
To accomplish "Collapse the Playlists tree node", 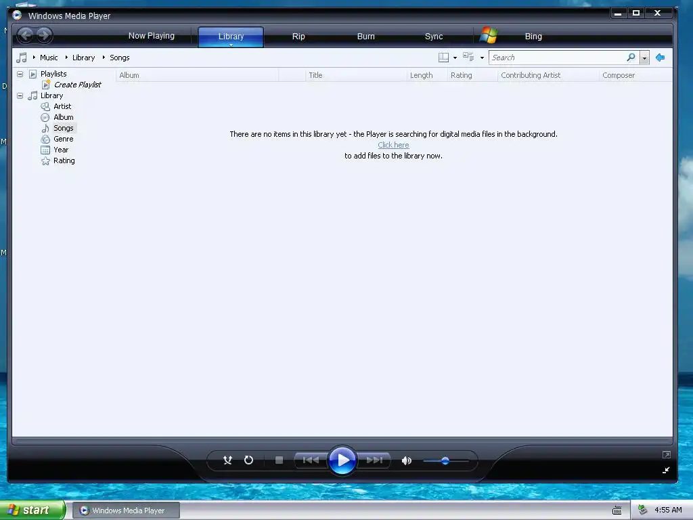I will (x=20, y=74).
